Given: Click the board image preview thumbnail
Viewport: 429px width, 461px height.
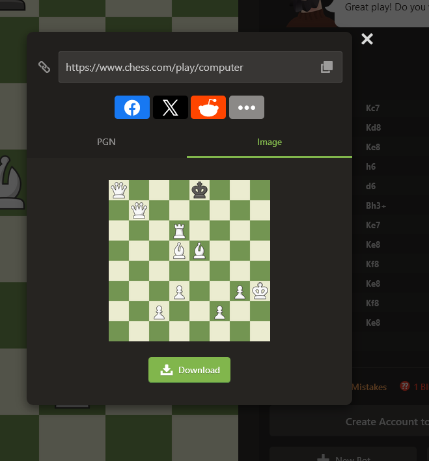Looking at the screenshot, I should [x=189, y=261].
